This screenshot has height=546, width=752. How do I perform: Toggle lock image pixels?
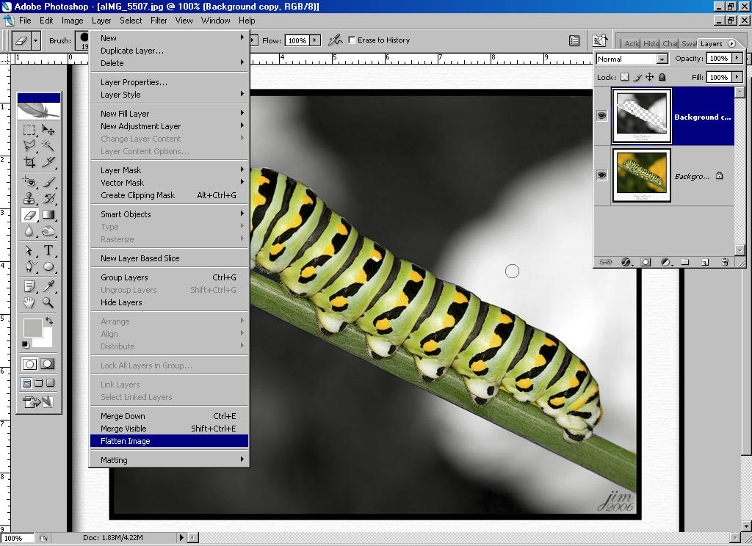(x=637, y=77)
